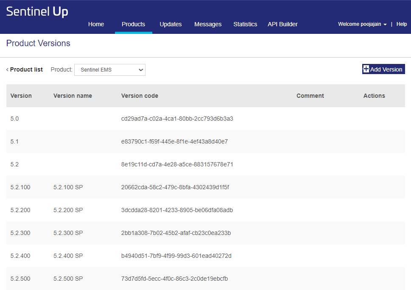Click version code starting 3dcdda28
Viewport: 411px width, 290px height.
pos(177,210)
